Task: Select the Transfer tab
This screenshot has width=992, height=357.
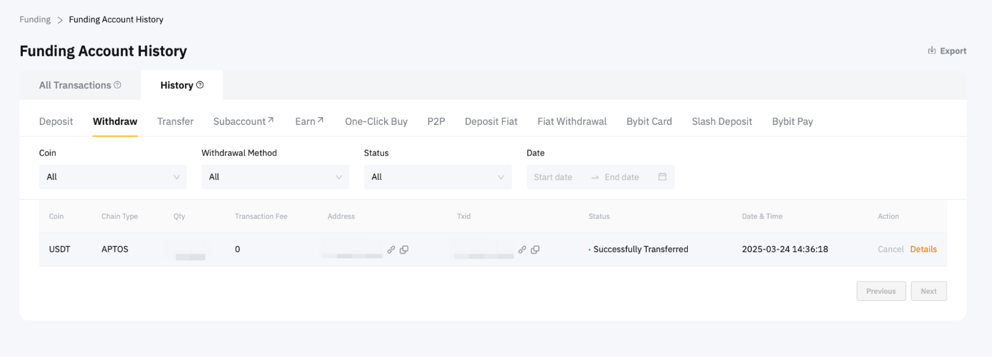Action: click(x=175, y=121)
